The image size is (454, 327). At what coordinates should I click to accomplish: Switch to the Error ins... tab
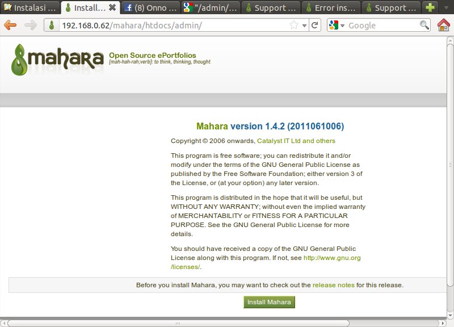click(x=331, y=7)
